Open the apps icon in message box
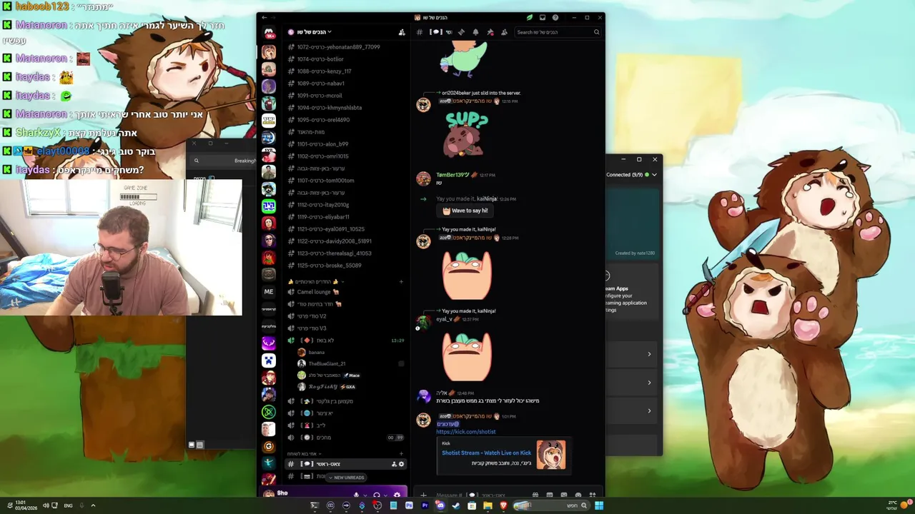Viewport: 915px width, 514px height. pos(593,495)
